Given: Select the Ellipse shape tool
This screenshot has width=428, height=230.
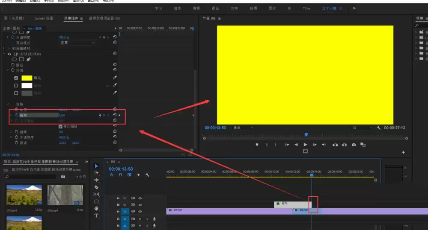Looking at the screenshot, I should (96, 201).
